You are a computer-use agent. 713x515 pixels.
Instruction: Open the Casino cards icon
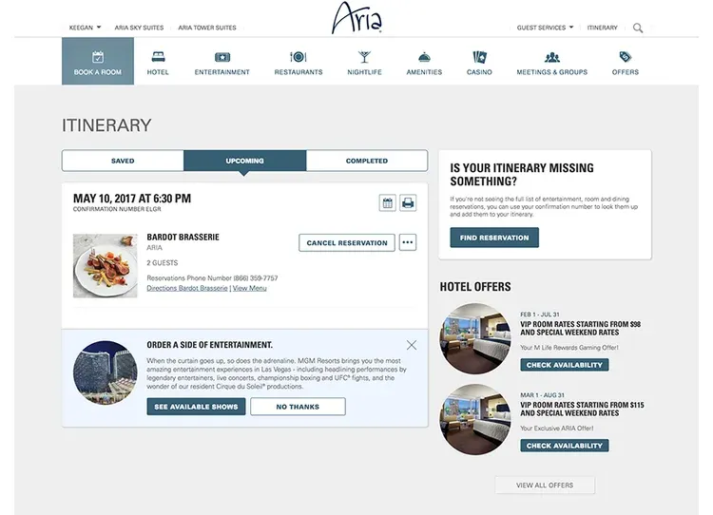[479, 57]
